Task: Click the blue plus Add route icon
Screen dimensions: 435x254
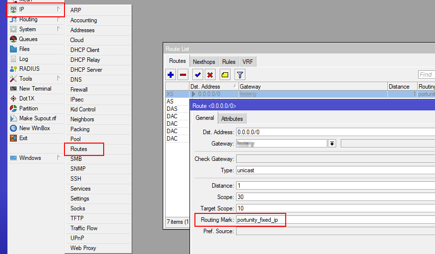Action: (x=171, y=75)
